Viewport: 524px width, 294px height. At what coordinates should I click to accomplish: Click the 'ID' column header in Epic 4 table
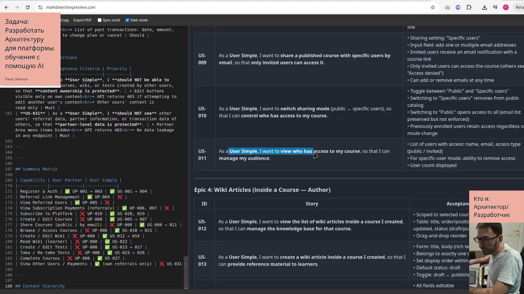pos(204,204)
